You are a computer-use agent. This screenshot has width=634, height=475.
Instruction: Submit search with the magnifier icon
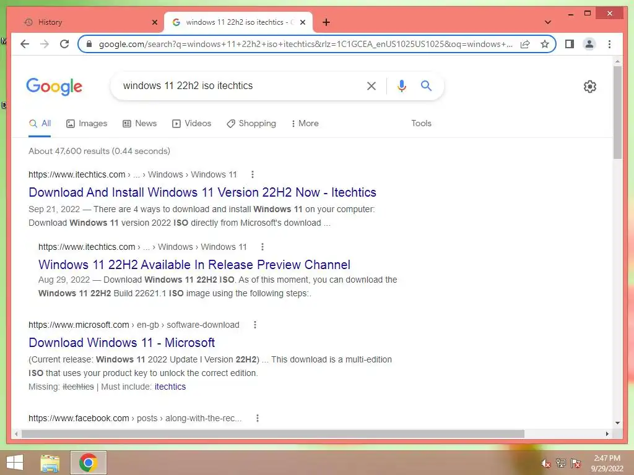(426, 85)
